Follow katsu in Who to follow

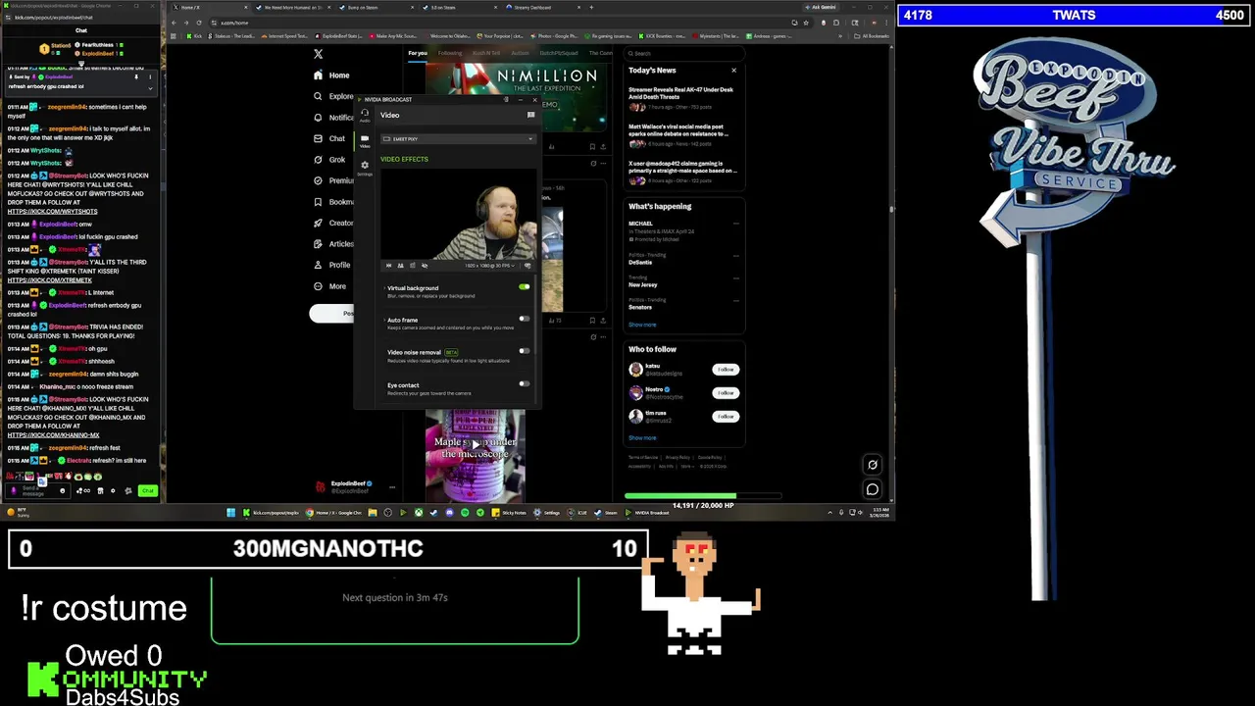pyautogui.click(x=726, y=370)
